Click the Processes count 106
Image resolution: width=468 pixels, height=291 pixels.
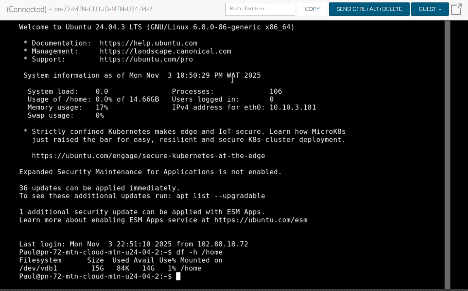coord(276,91)
